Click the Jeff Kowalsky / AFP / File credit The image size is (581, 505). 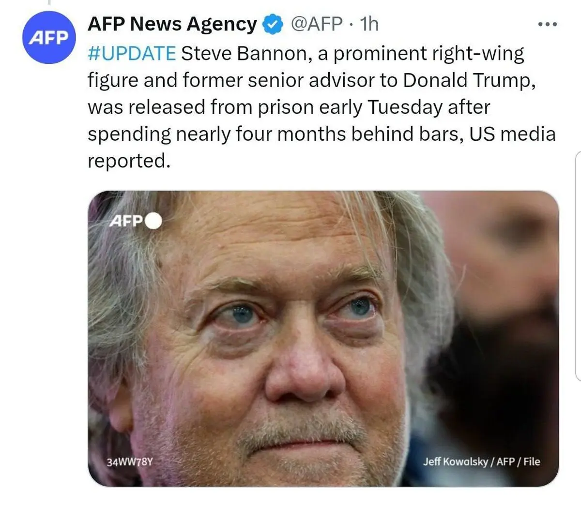click(481, 461)
